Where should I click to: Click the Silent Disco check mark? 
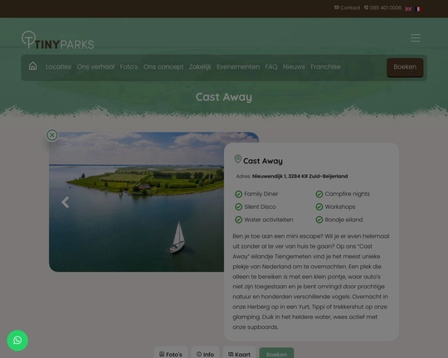[x=238, y=206]
